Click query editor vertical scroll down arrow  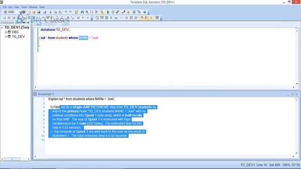point(297,84)
